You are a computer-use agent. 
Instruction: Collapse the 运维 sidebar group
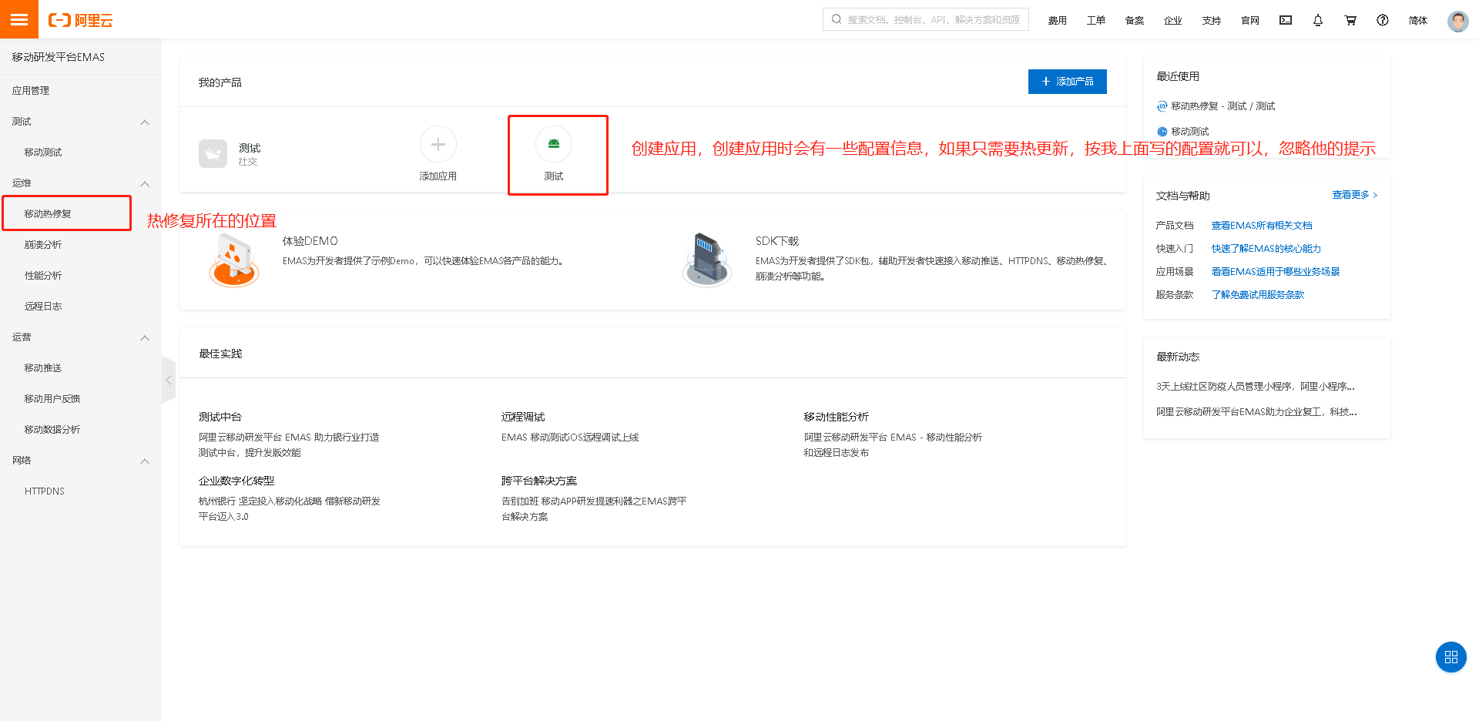pyautogui.click(x=145, y=183)
